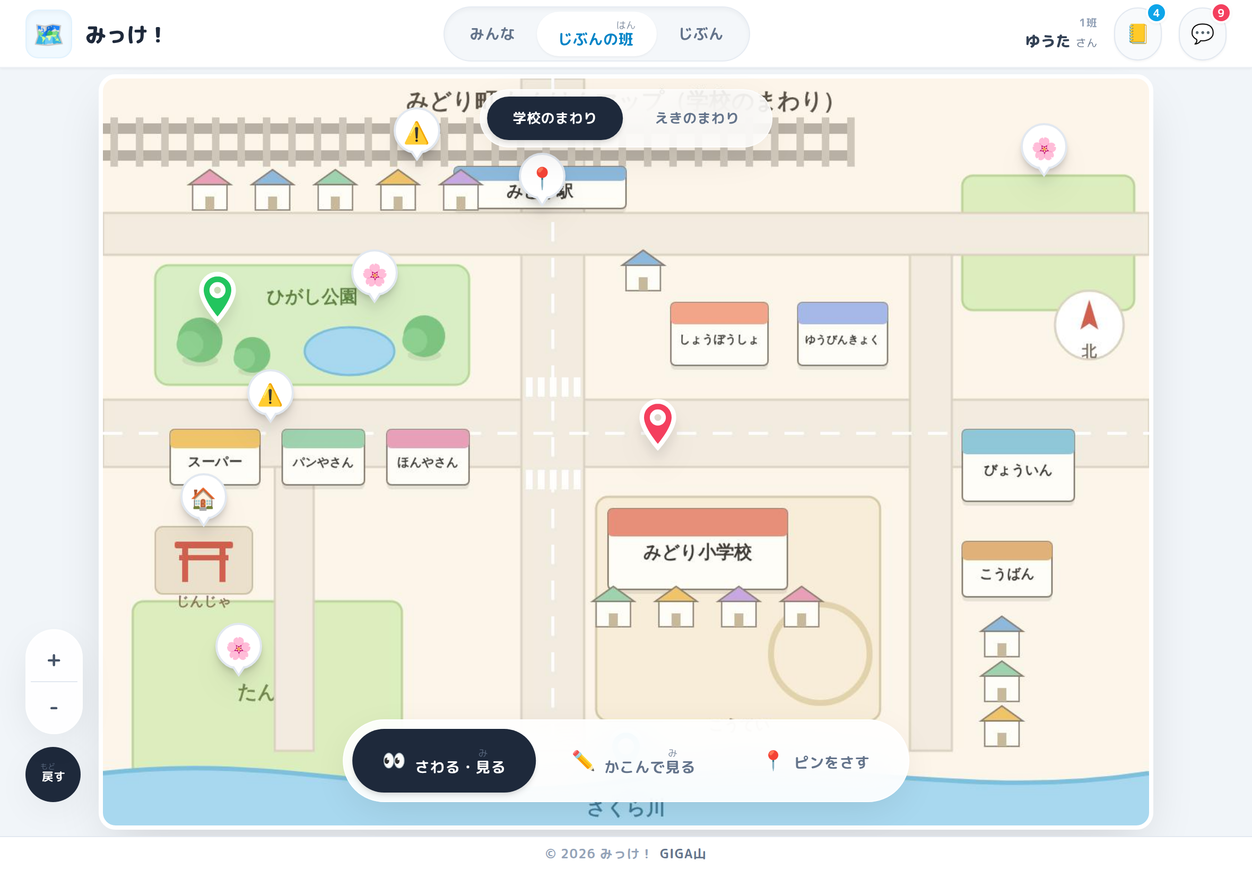
Task: Open the yellow notebook icon
Action: pyautogui.click(x=1137, y=34)
